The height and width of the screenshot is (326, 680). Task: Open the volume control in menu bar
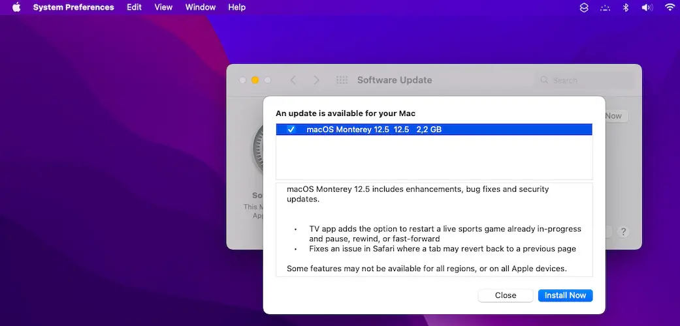point(647,7)
